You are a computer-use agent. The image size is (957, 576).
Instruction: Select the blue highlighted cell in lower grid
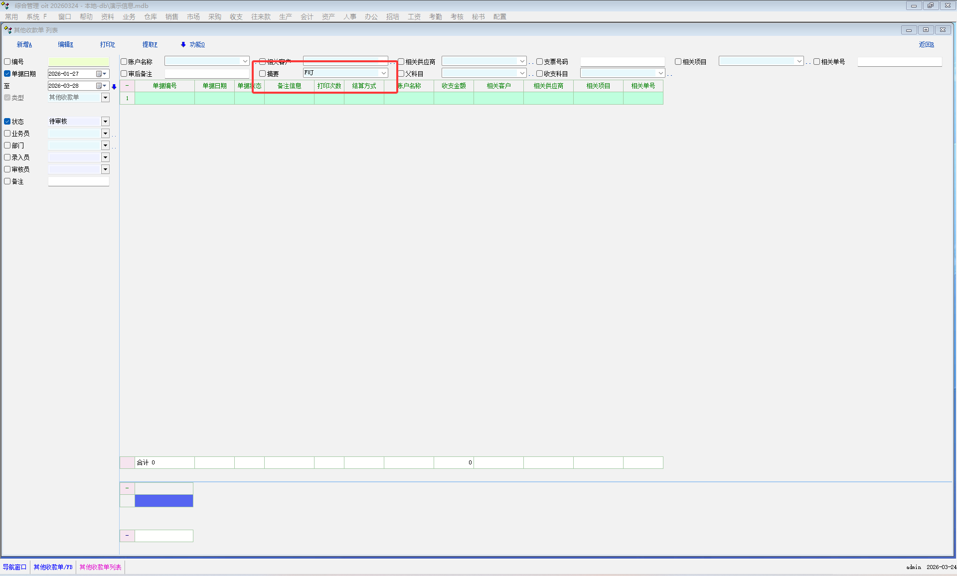pos(164,501)
